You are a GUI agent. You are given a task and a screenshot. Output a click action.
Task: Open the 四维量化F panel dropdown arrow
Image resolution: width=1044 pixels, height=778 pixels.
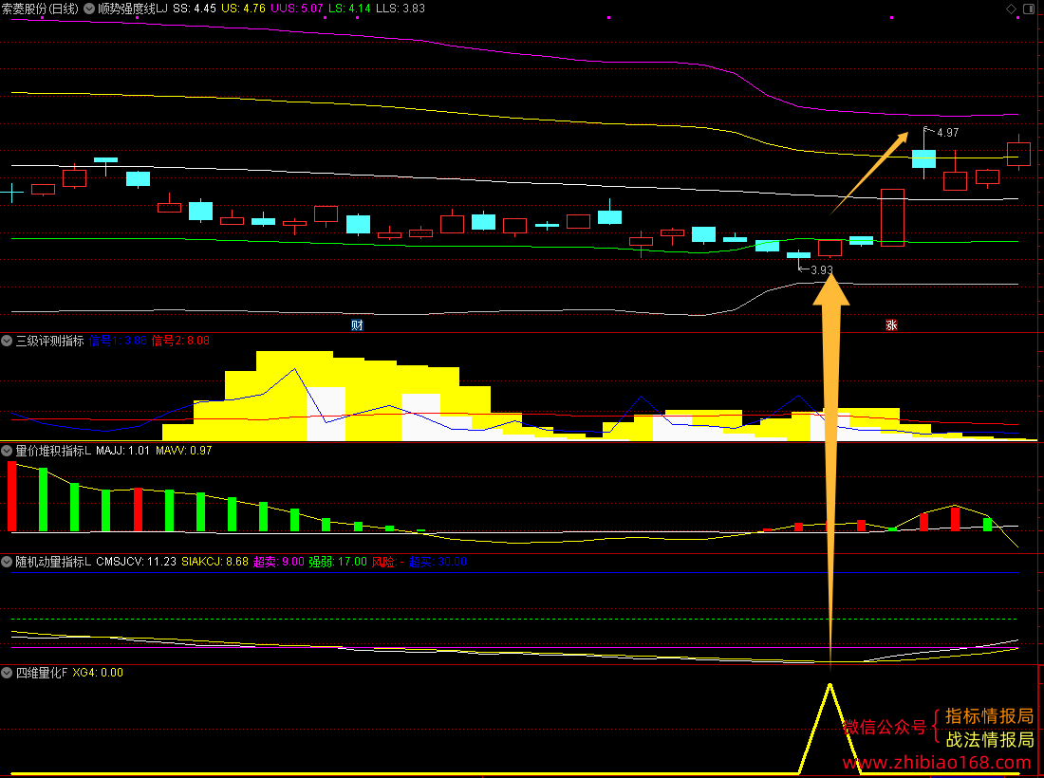[7, 673]
